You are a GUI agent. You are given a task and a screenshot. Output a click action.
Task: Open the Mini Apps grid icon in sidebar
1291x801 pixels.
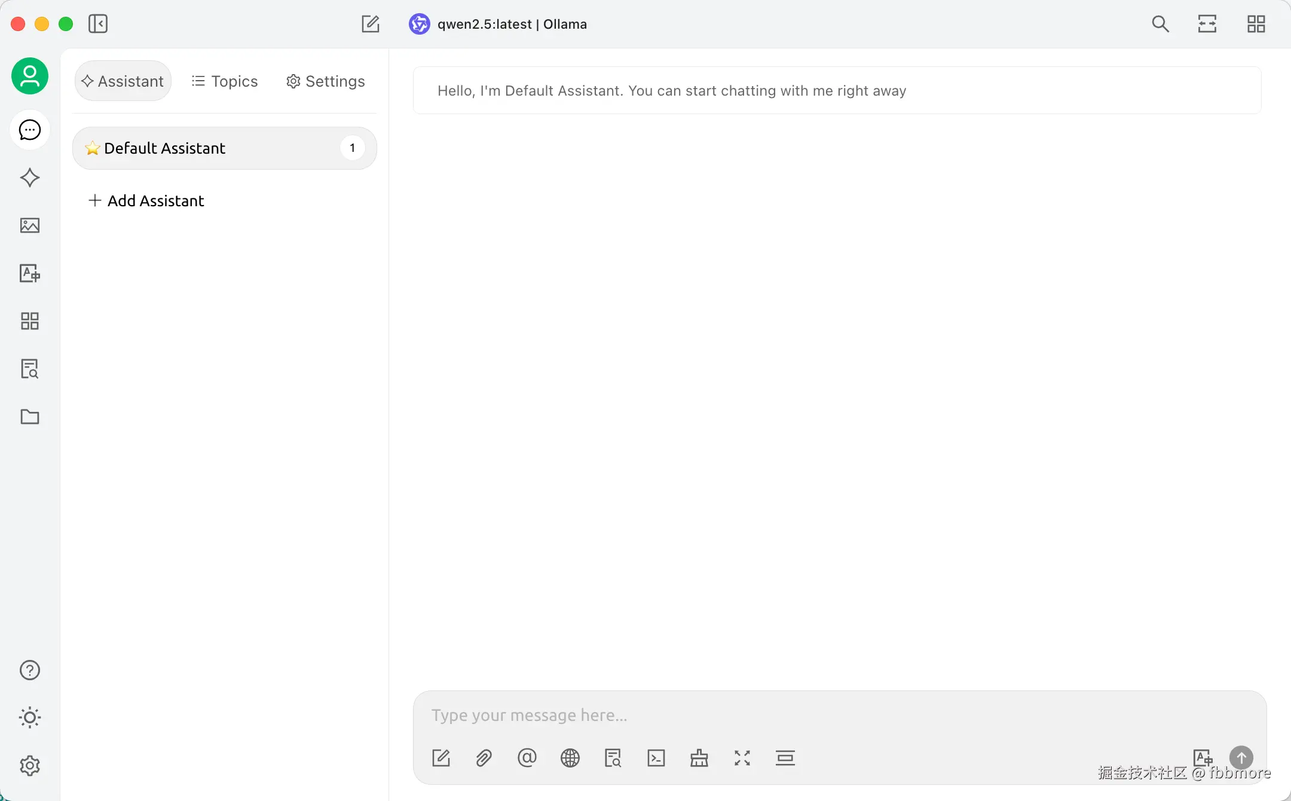[30, 321]
